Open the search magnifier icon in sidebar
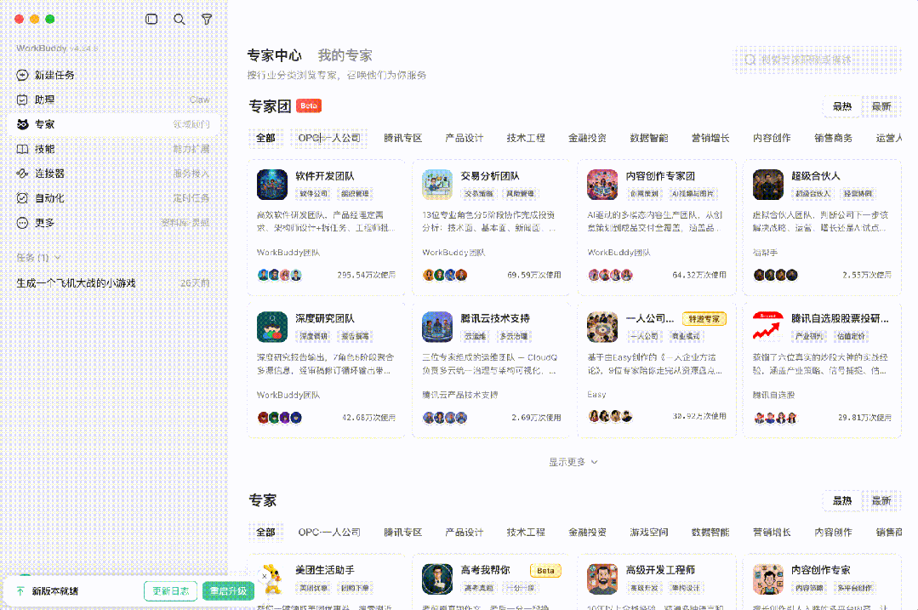Screen dimensions: 918x610 pyautogui.click(x=180, y=20)
